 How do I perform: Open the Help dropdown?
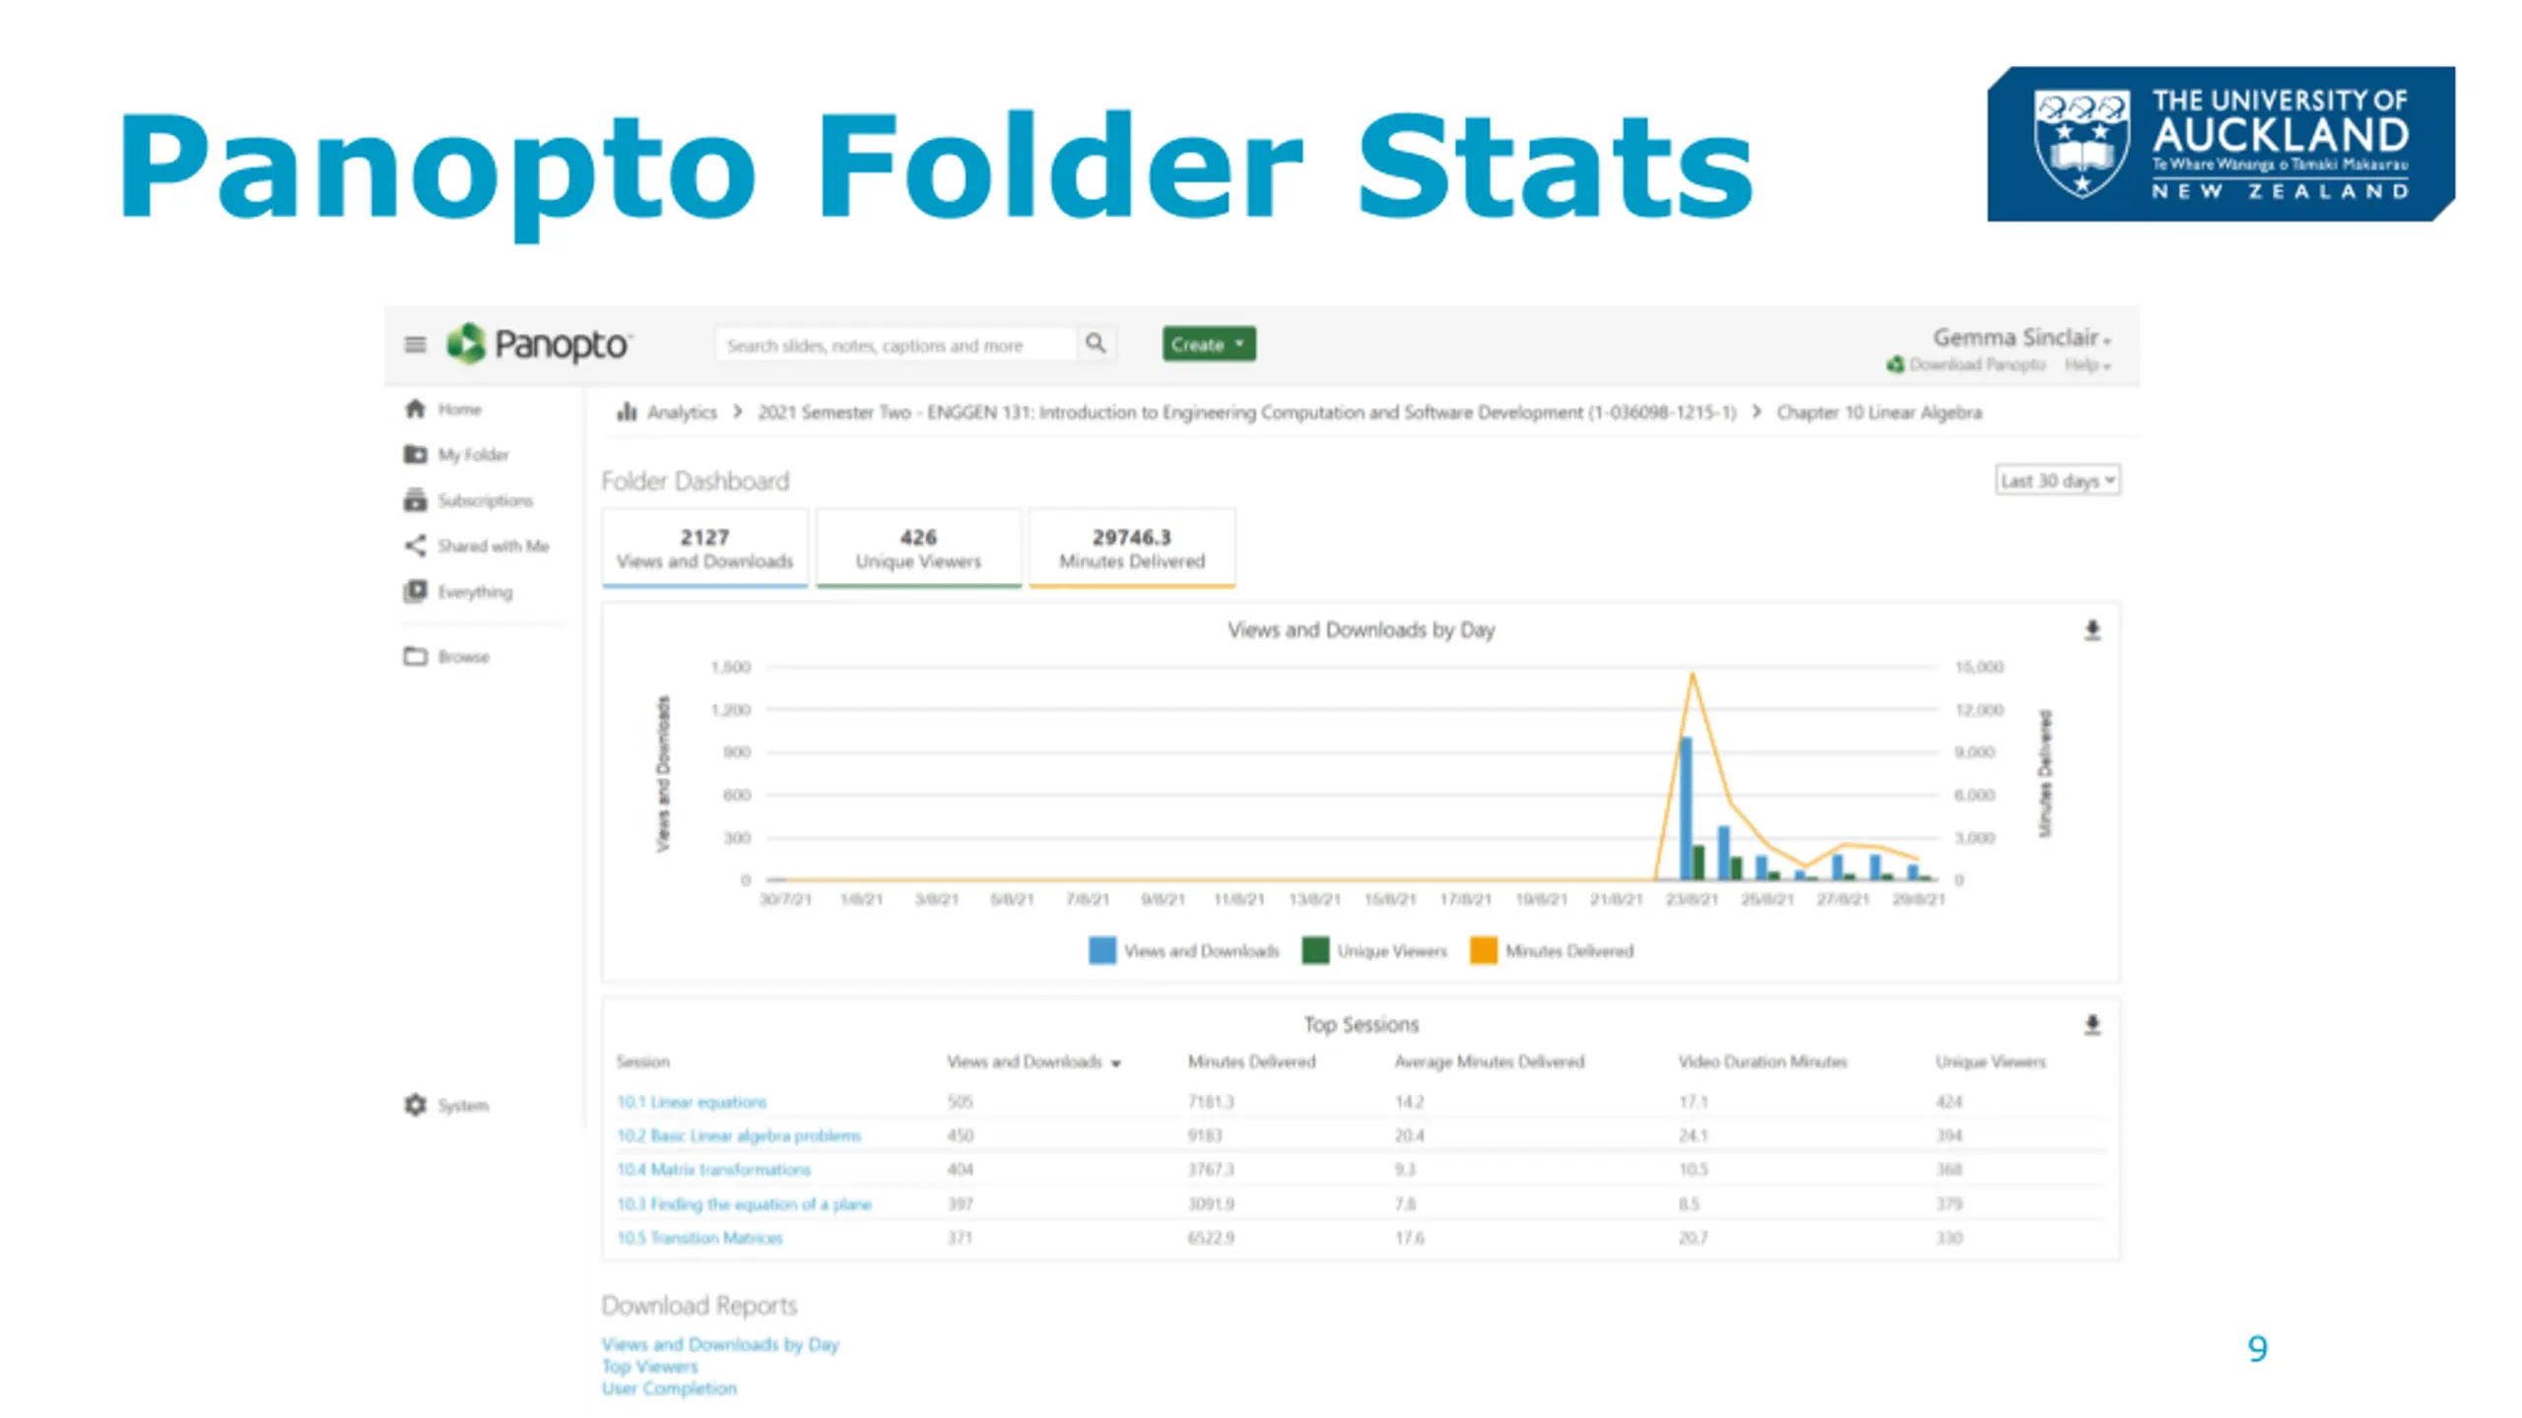(2088, 365)
